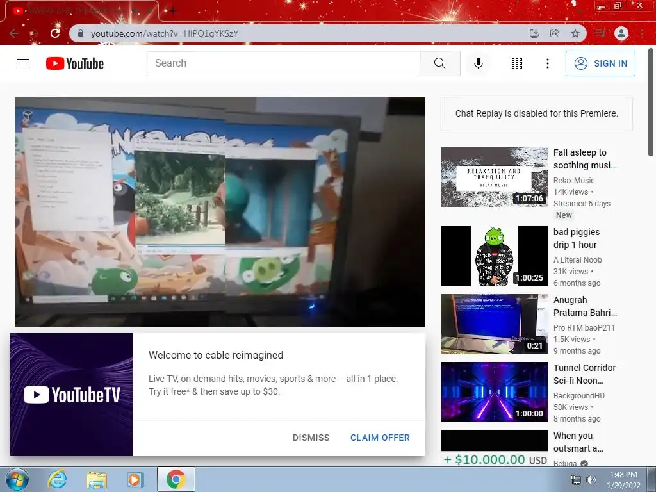This screenshot has height=492, width=656.
Task: Open Tunnel Corridor neon thumbnail
Action: [x=494, y=391]
